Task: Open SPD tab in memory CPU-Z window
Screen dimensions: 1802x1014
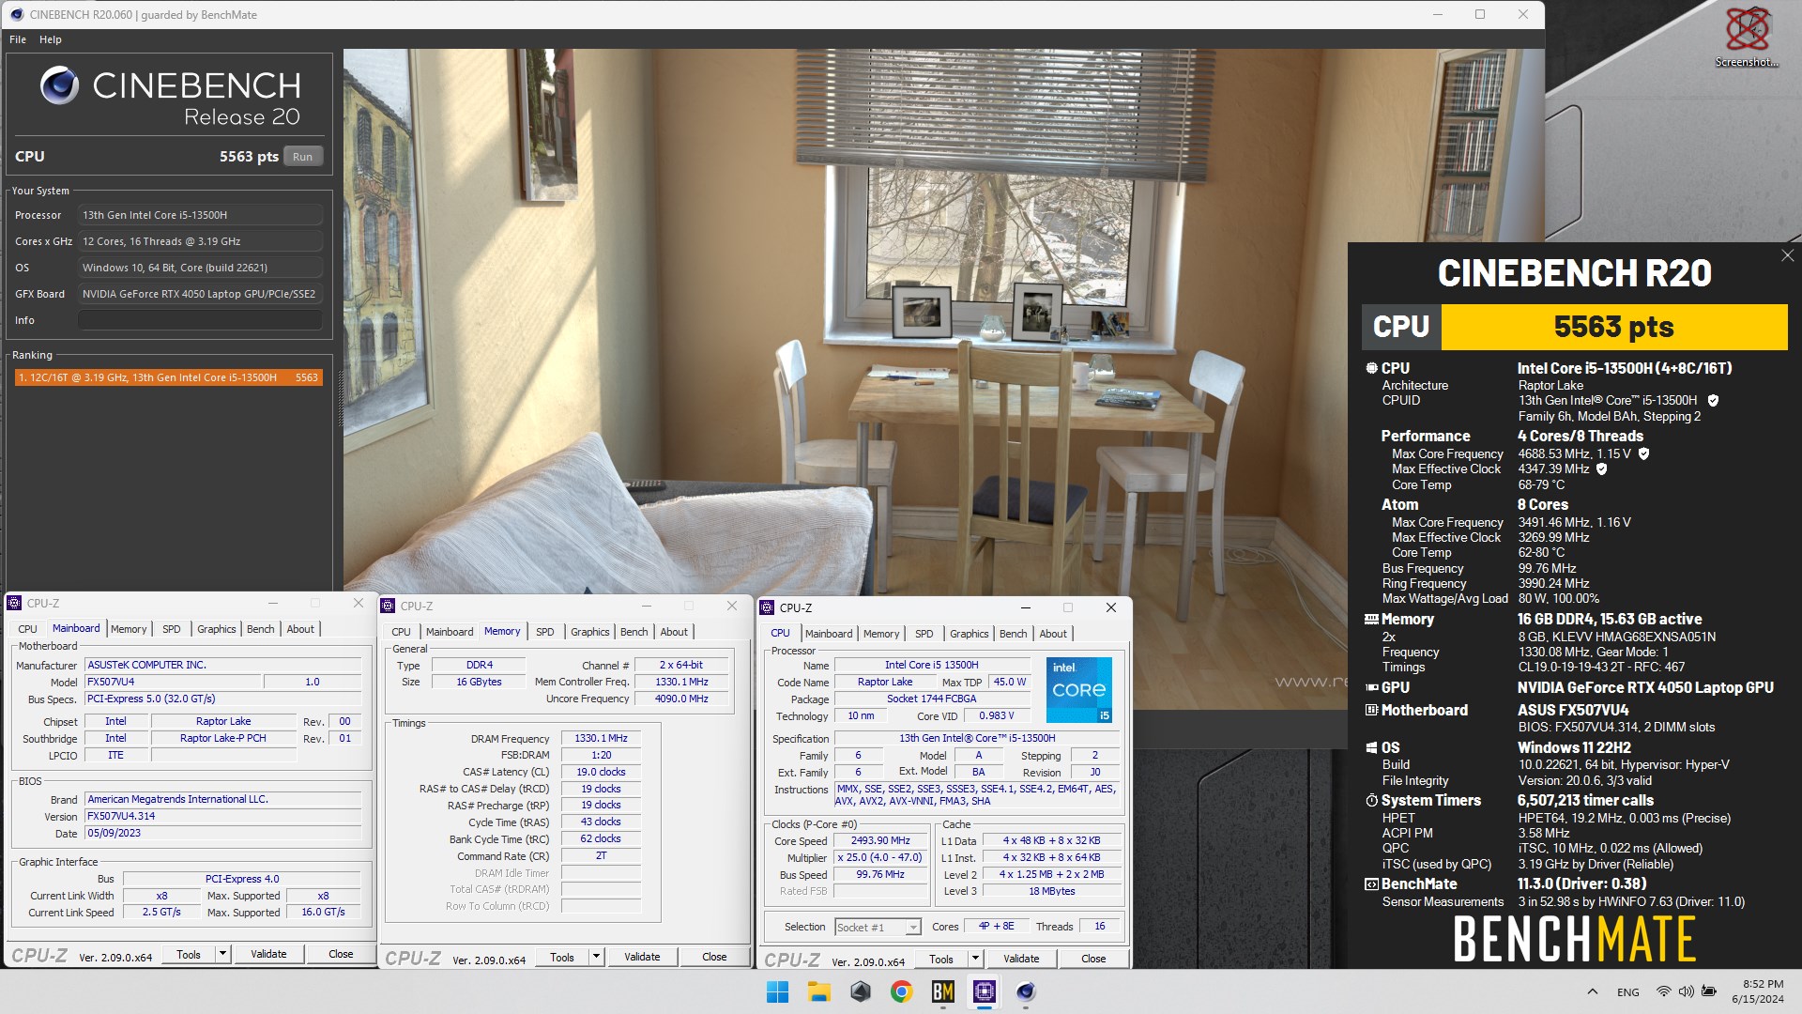Action: pyautogui.click(x=545, y=632)
